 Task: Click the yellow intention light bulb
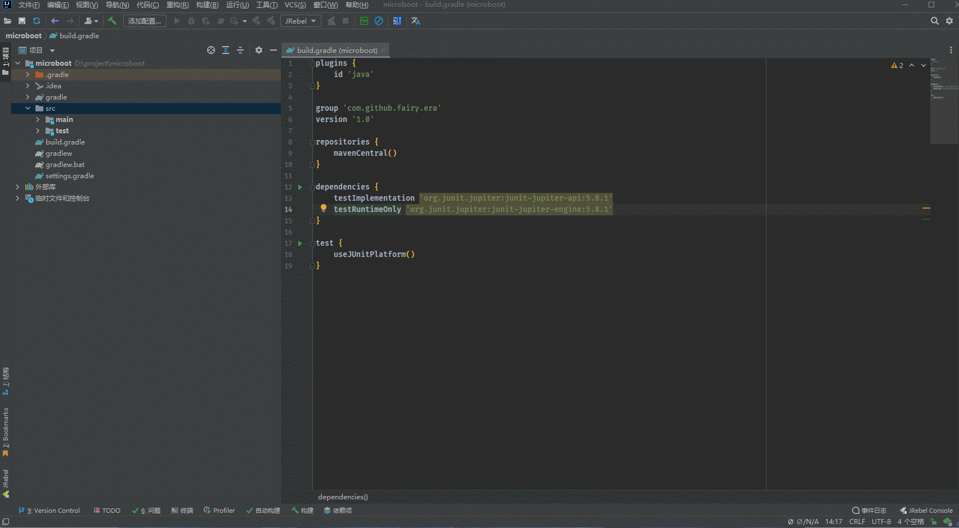(x=324, y=208)
